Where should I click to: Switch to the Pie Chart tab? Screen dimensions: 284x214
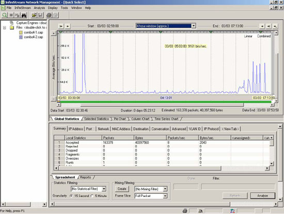(x=120, y=119)
